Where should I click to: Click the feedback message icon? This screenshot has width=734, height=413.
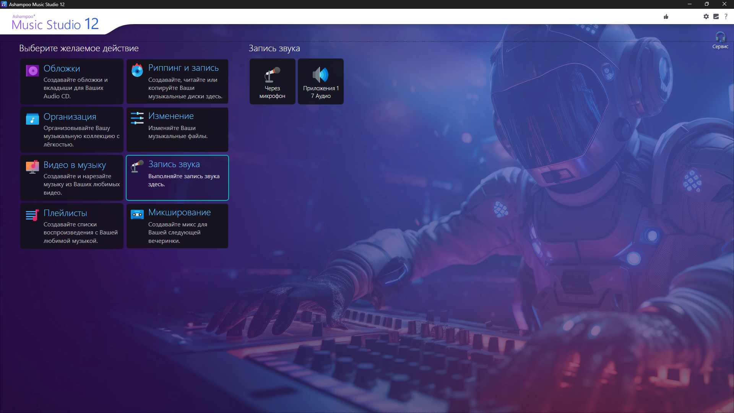tap(716, 16)
